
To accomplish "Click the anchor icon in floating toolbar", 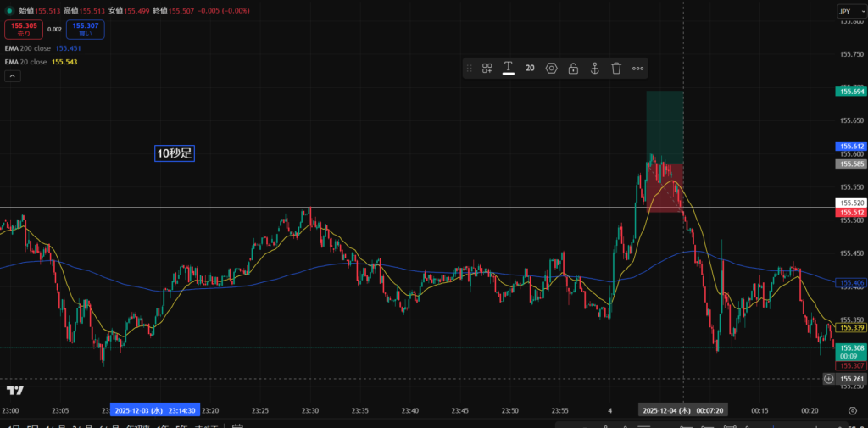I will 595,69.
